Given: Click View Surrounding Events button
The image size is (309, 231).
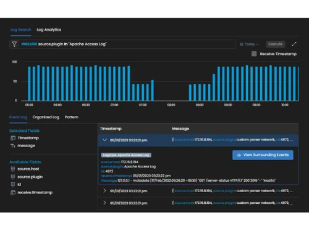Looking at the screenshot, I should 263,155.
